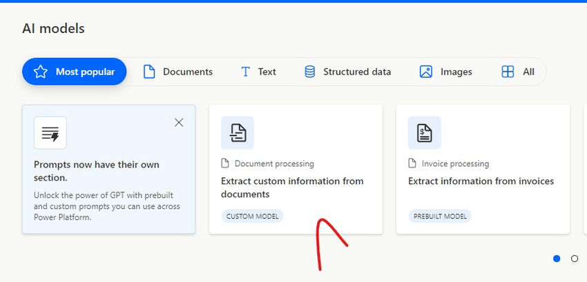Click the Documents page icon
This screenshot has height=282, width=587.
tap(149, 72)
